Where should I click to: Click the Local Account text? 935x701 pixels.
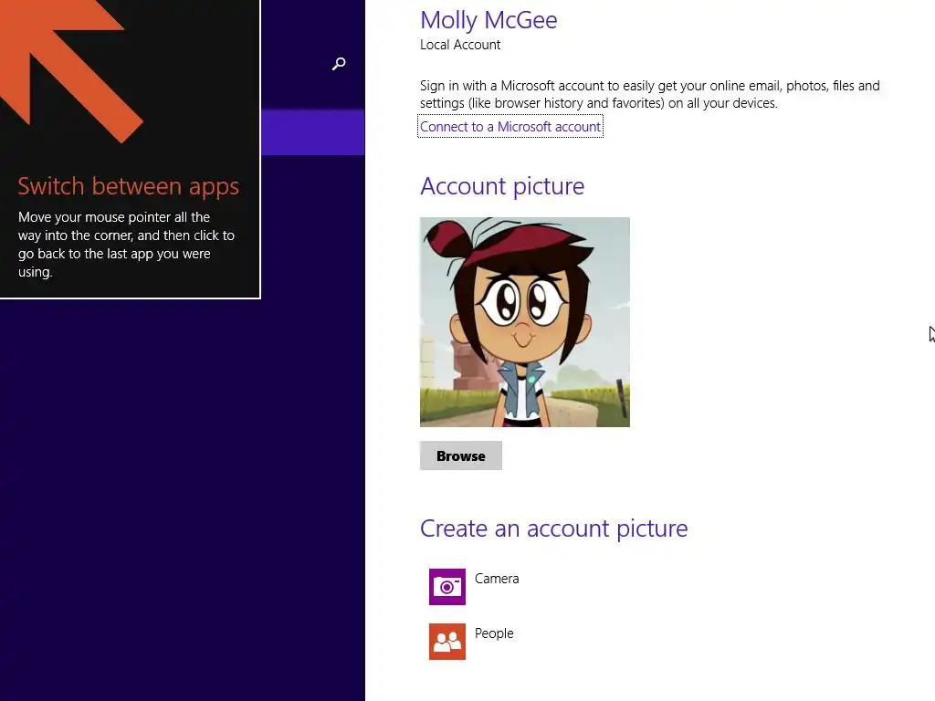(x=460, y=45)
